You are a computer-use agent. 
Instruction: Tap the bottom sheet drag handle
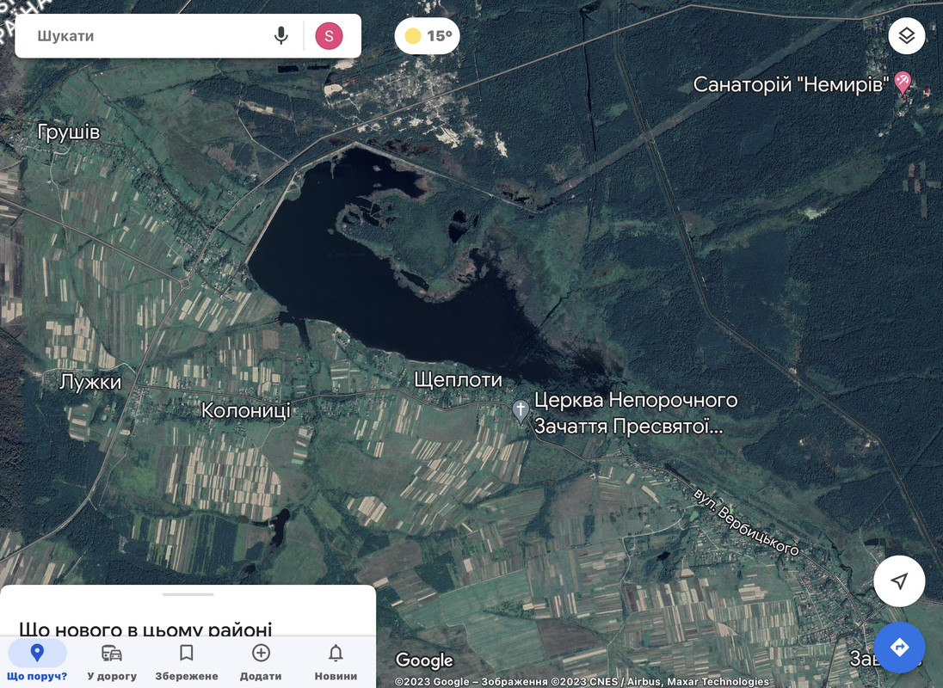click(x=188, y=594)
